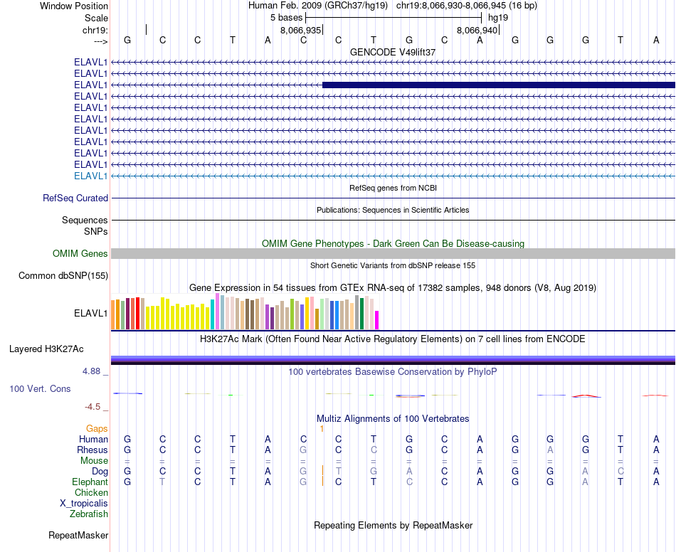Click the Scale label
The height and width of the screenshot is (552, 676).
pyautogui.click(x=97, y=18)
